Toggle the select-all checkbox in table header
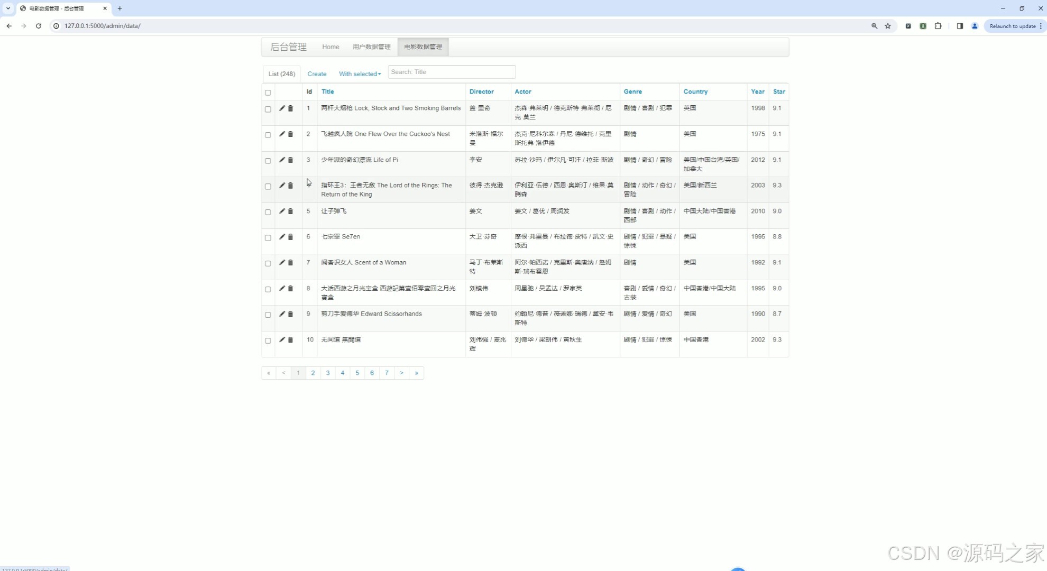The width and height of the screenshot is (1047, 571). click(268, 93)
